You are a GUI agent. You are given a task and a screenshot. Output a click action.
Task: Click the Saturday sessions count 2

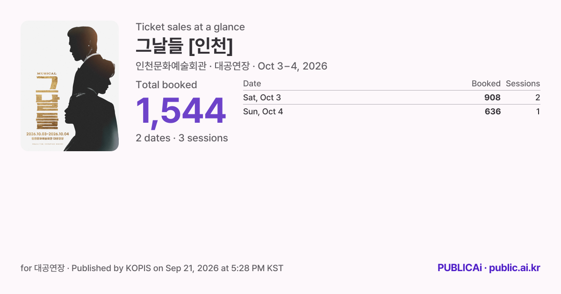click(538, 98)
